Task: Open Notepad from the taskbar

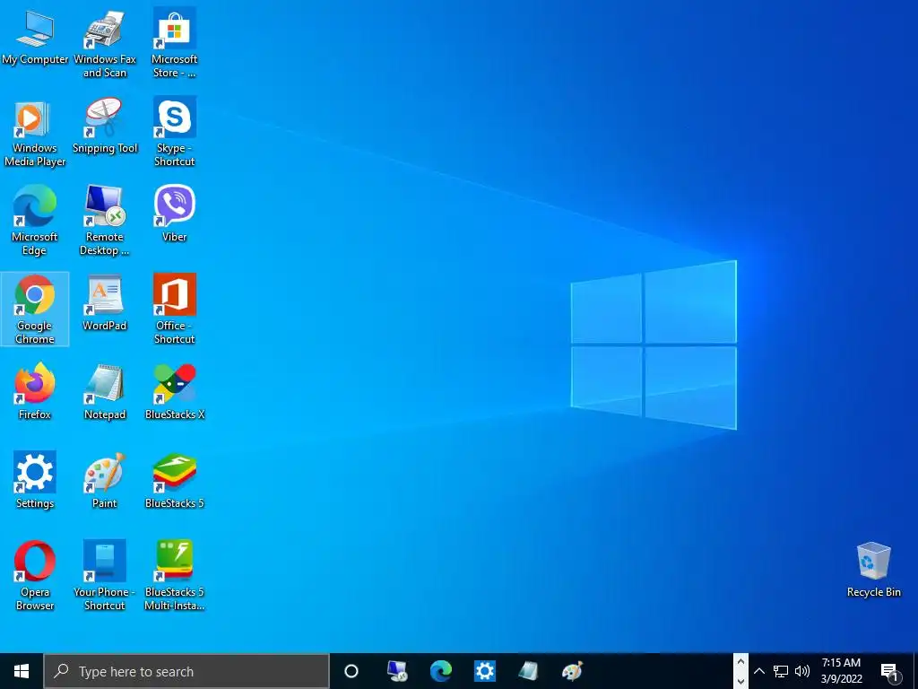Action: (528, 671)
